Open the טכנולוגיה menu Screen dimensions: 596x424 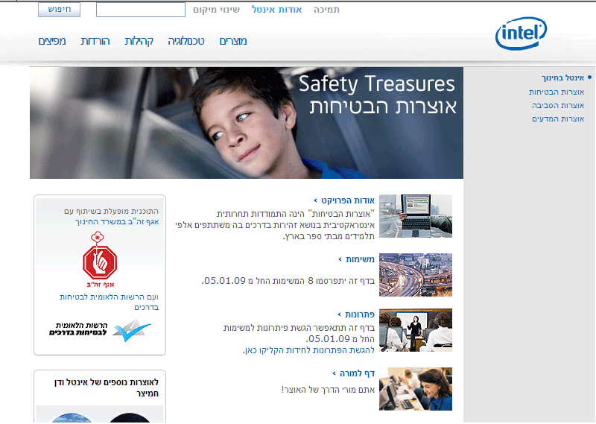coord(186,41)
